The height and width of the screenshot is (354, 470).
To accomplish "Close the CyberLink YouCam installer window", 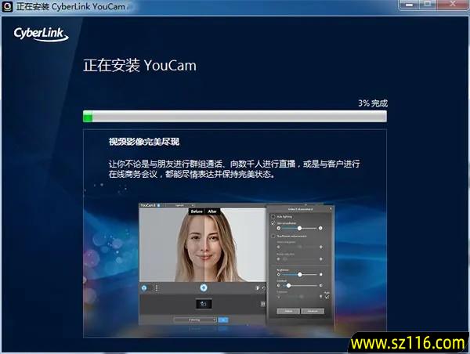I will [453, 5].
